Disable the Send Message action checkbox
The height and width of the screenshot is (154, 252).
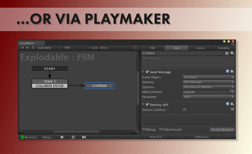[147, 72]
